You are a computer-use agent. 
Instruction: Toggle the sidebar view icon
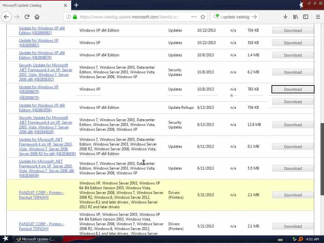coord(306,17)
